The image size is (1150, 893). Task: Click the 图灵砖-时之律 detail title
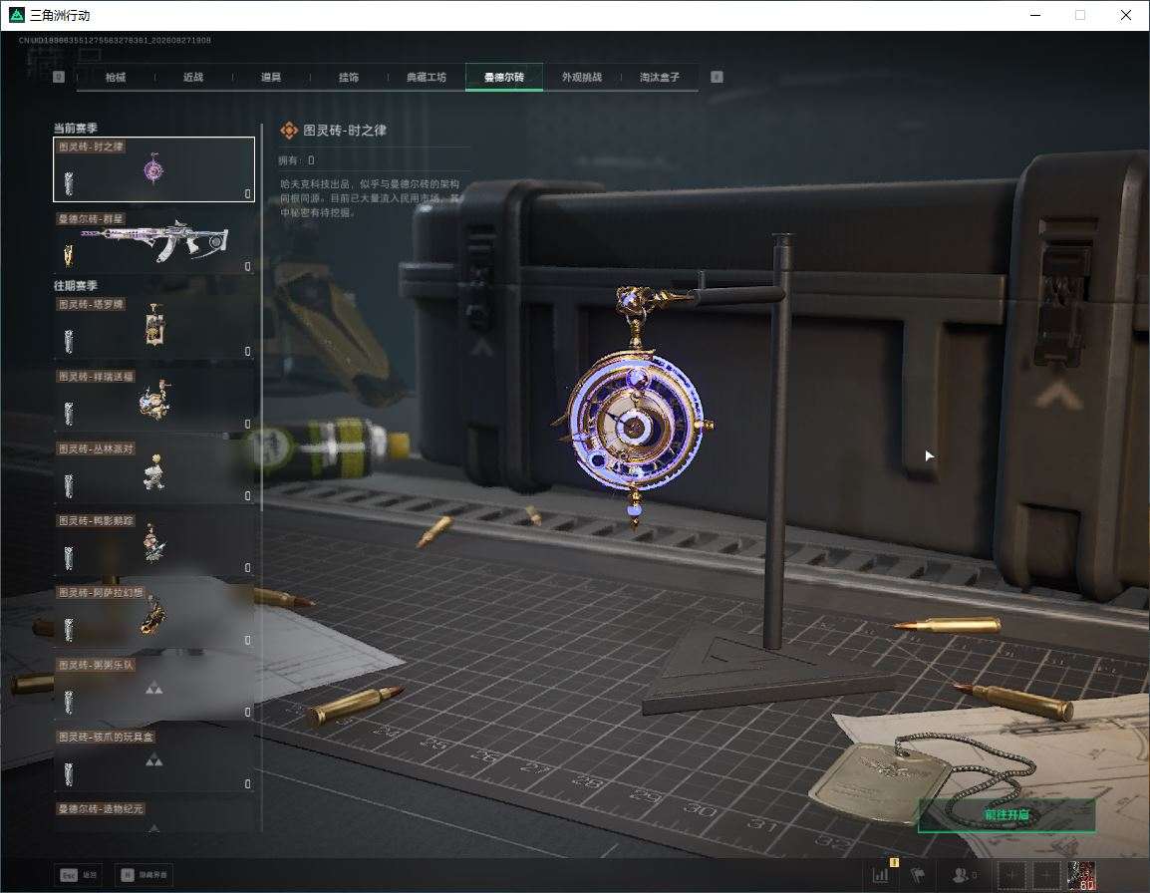(345, 131)
